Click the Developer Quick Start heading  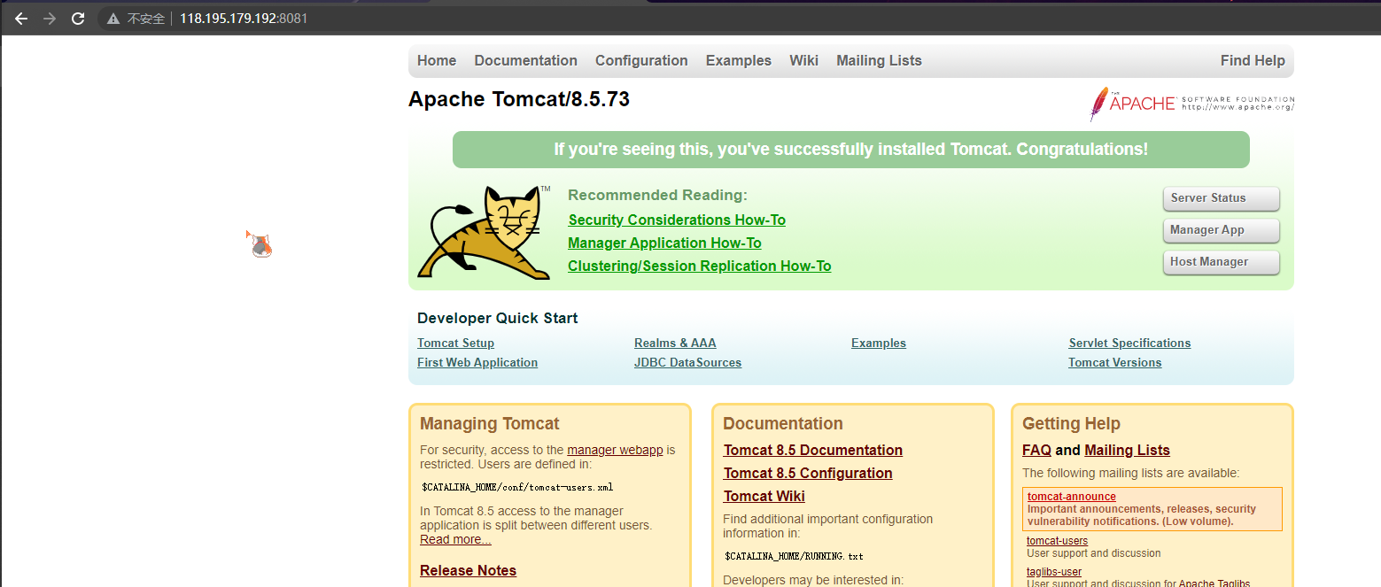click(x=497, y=319)
